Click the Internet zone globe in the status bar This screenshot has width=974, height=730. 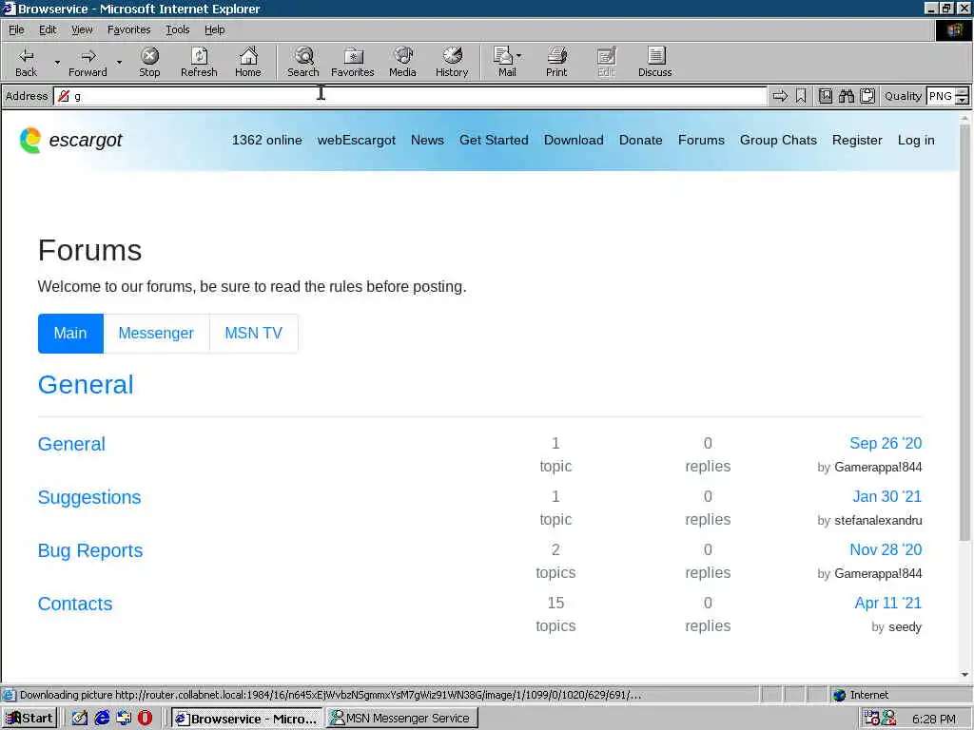(839, 695)
